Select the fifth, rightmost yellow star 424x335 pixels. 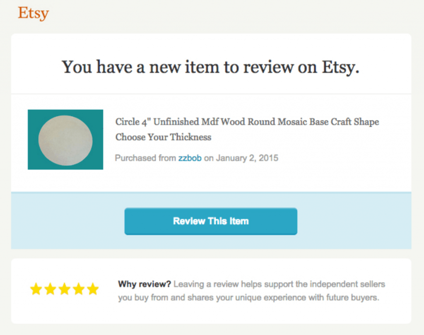(x=93, y=289)
